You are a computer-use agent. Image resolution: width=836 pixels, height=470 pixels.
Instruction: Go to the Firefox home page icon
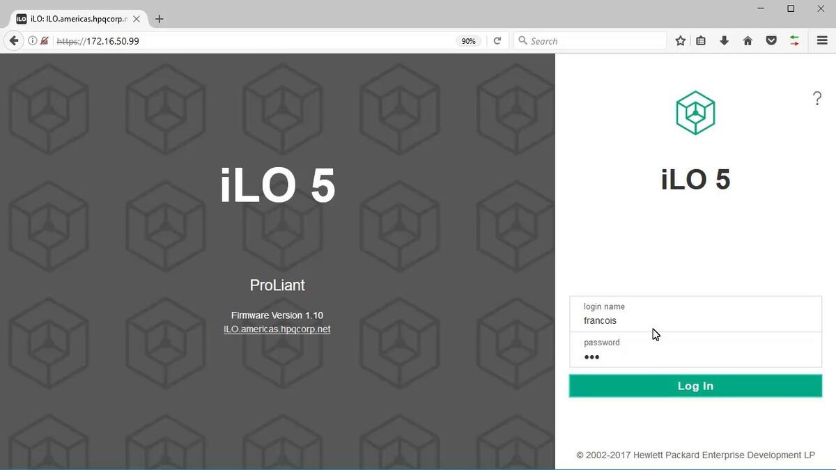pyautogui.click(x=748, y=41)
